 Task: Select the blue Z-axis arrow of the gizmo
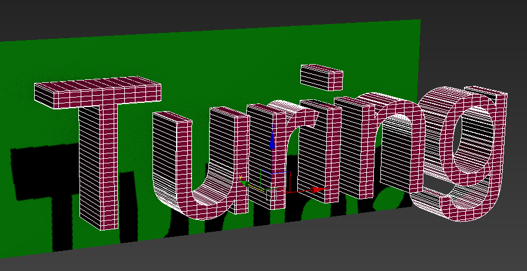[272, 142]
